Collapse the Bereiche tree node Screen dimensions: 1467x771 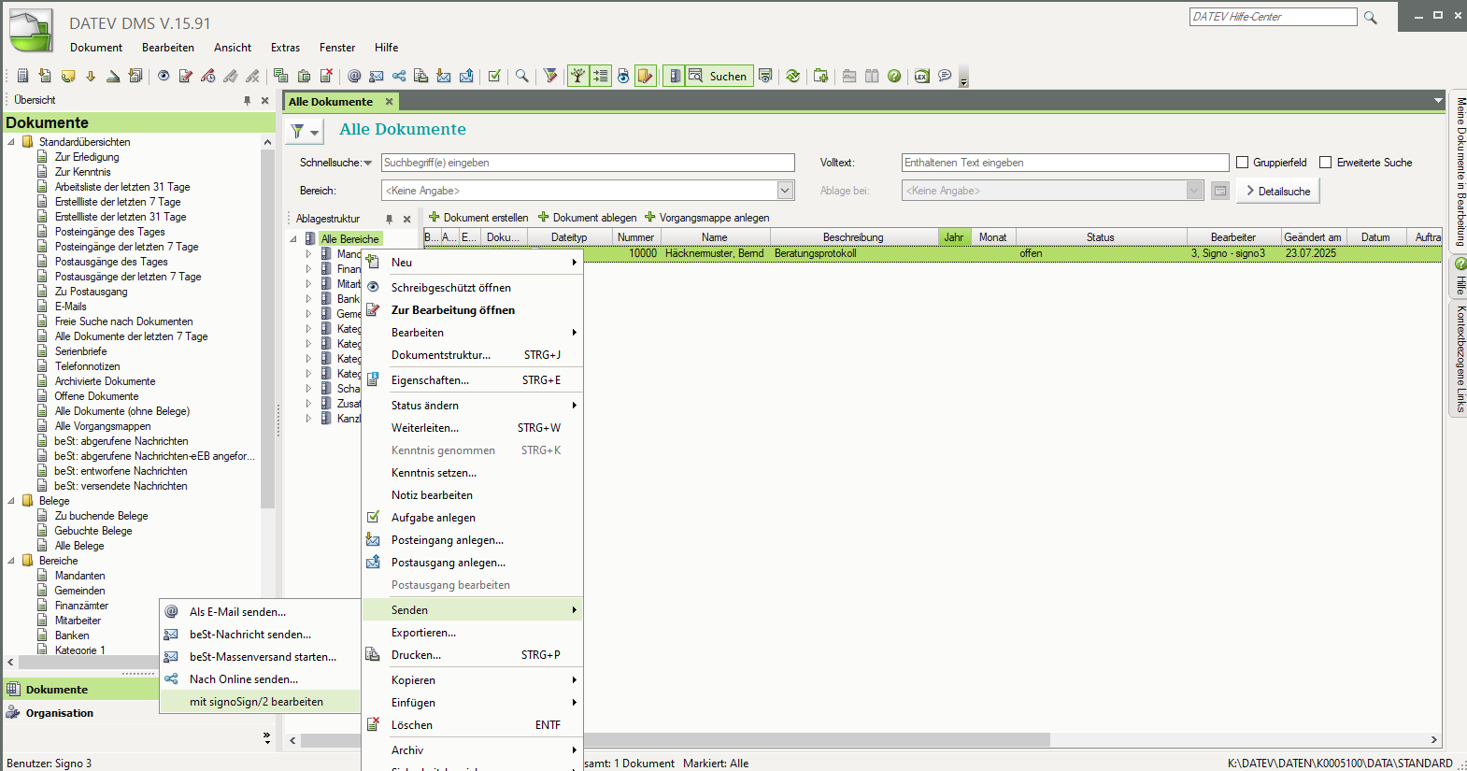(11, 561)
